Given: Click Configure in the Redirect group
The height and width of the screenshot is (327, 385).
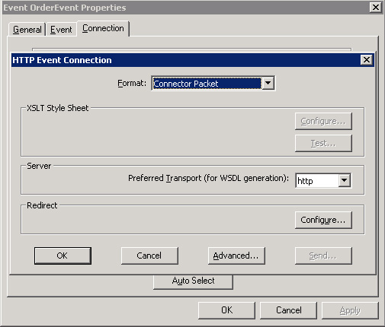Looking at the screenshot, I should click(323, 220).
